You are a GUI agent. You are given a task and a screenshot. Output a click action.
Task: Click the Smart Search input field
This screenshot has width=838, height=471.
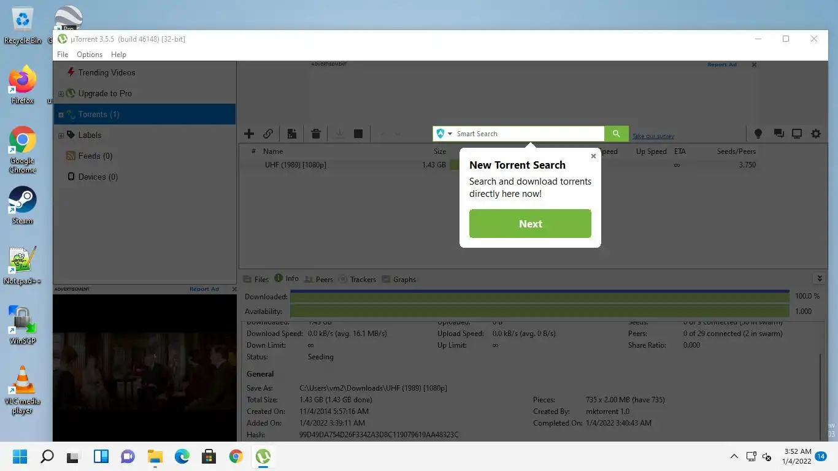(x=529, y=134)
